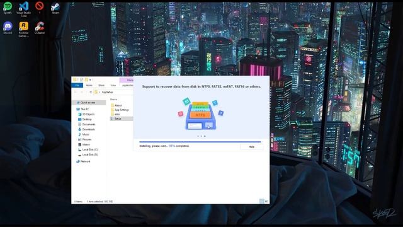Sort by the Name column header
Viewport: 403px width, 227px height.
point(113,100)
